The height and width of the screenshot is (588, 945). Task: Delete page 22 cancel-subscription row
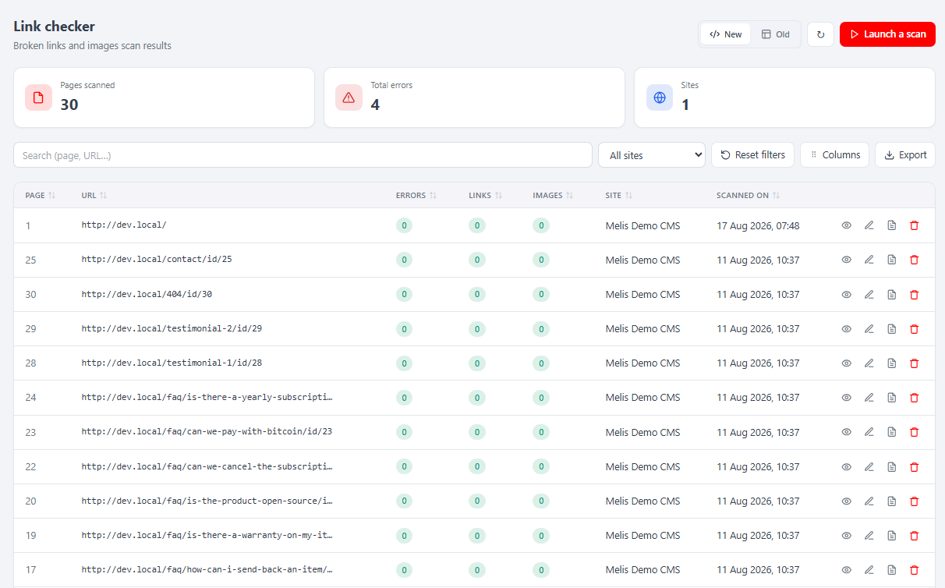pyautogui.click(x=915, y=467)
